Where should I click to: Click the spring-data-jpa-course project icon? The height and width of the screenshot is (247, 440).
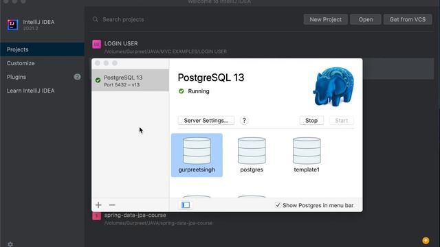click(96, 216)
